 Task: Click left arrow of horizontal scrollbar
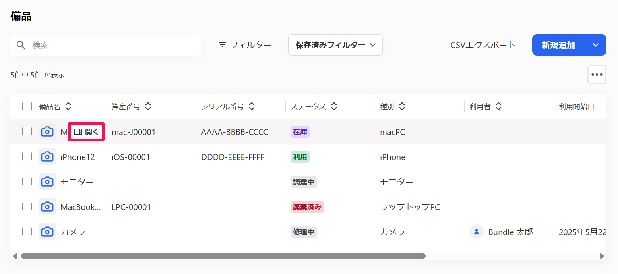(15, 256)
